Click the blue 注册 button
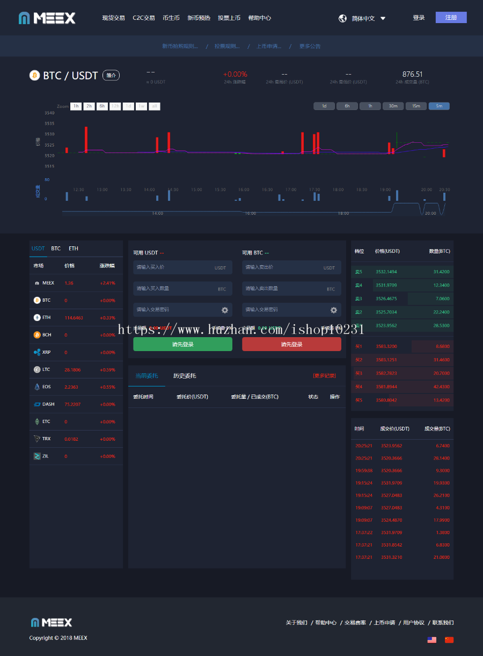The height and width of the screenshot is (656, 483). point(451,18)
